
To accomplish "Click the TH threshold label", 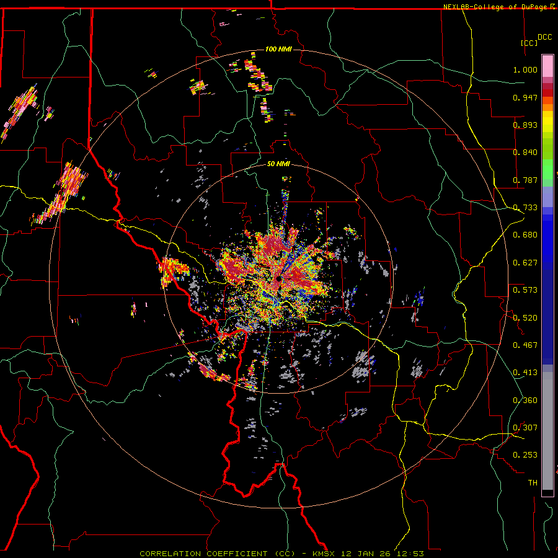I will tap(533, 483).
